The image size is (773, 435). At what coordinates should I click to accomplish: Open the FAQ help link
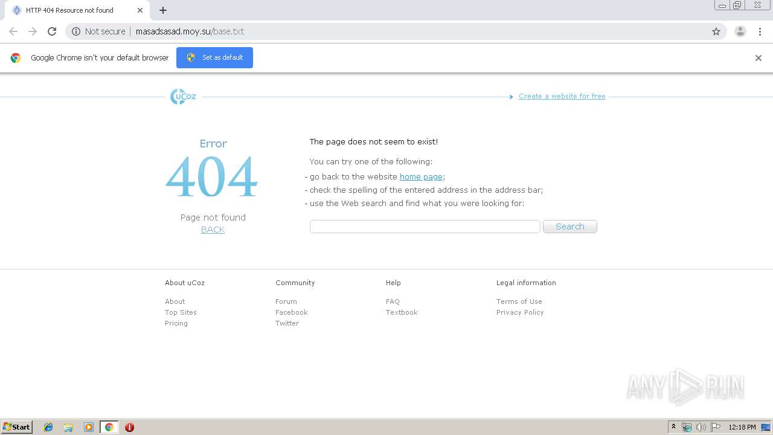tap(393, 301)
